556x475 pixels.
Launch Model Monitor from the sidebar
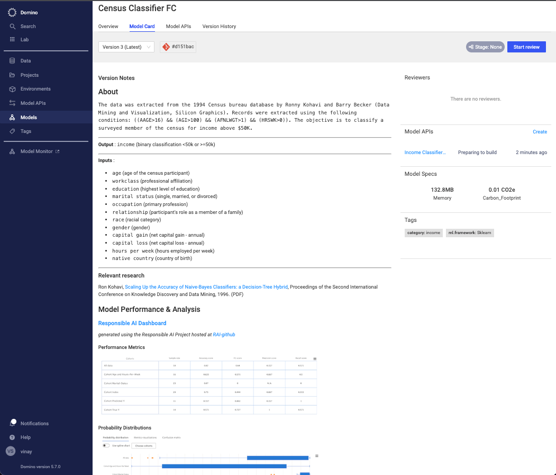pos(12,151)
